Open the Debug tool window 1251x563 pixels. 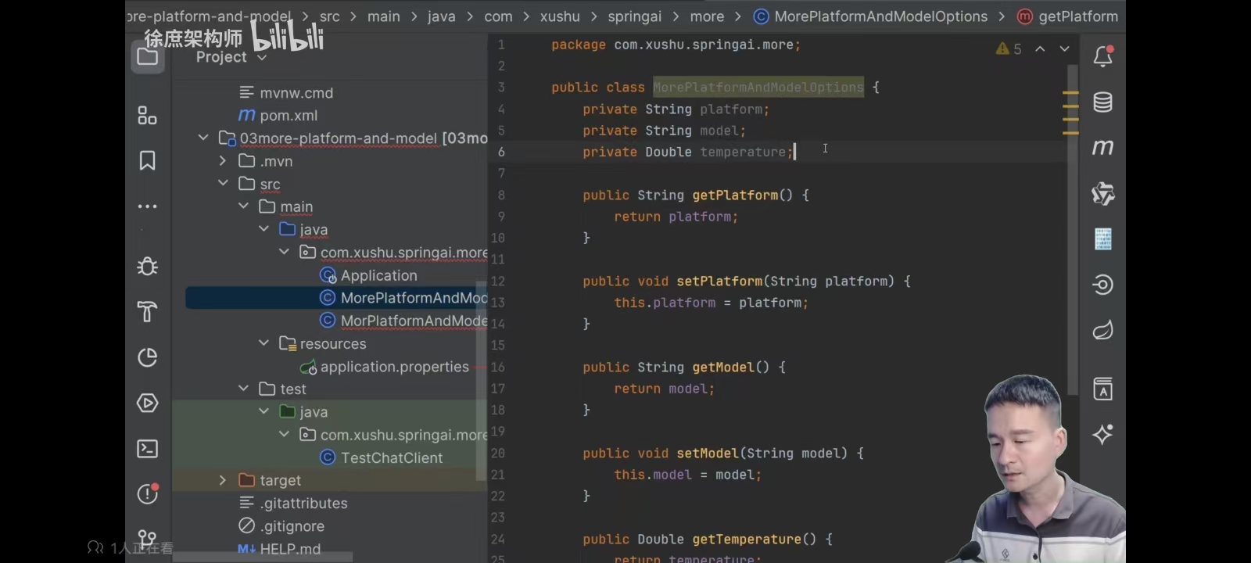pos(147,267)
